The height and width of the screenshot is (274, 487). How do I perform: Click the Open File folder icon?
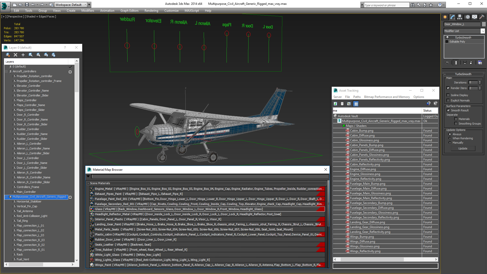pyautogui.click(x=21, y=5)
